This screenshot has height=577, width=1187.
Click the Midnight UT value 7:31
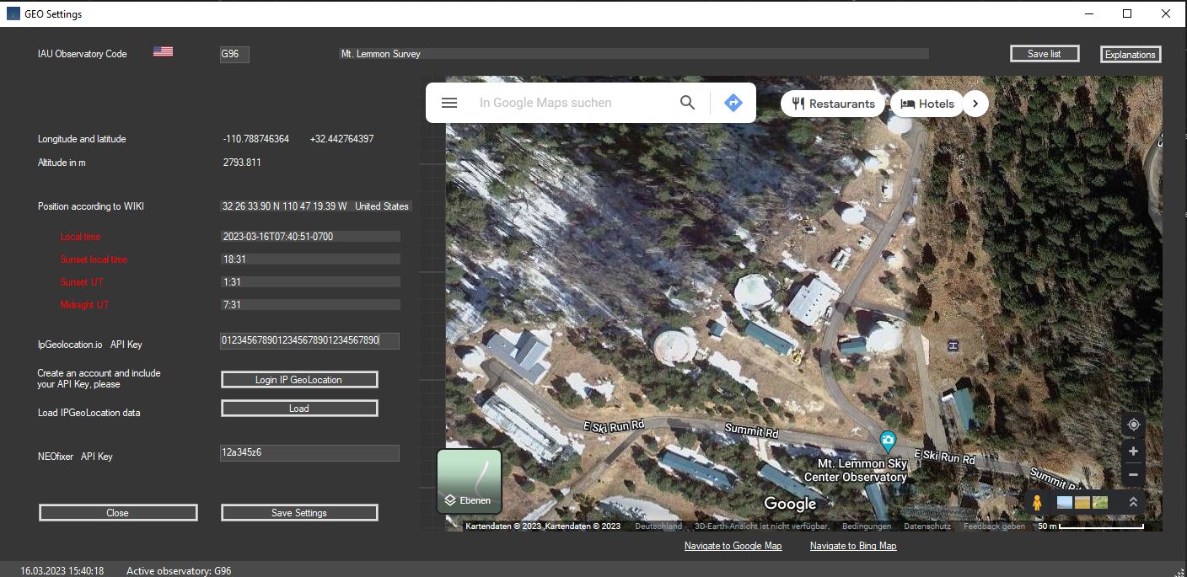point(310,305)
